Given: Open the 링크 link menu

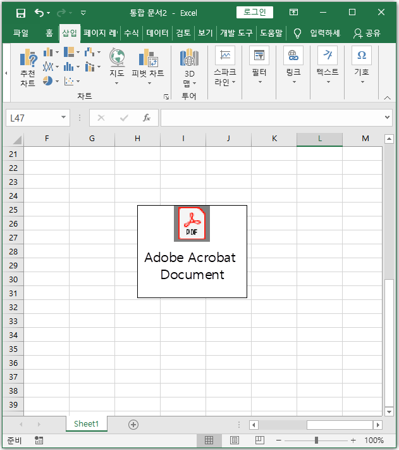Looking at the screenshot, I should pos(293,65).
